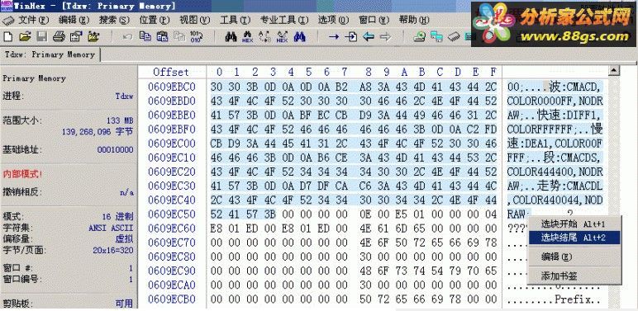Screen dimensions: 638x311
Task: Click the Offset column header
Action: 171,72
